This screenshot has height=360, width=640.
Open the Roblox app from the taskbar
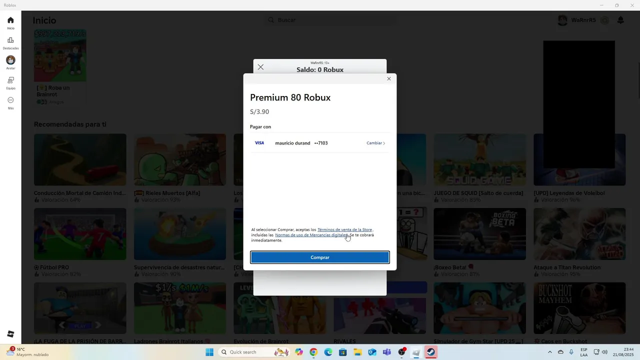pyautogui.click(x=416, y=352)
